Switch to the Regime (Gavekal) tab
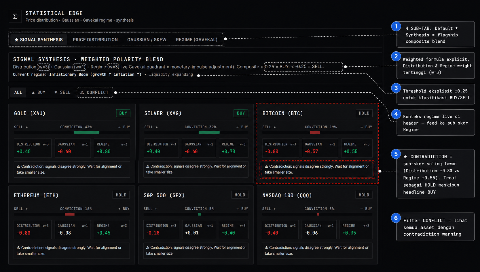 coord(197,40)
